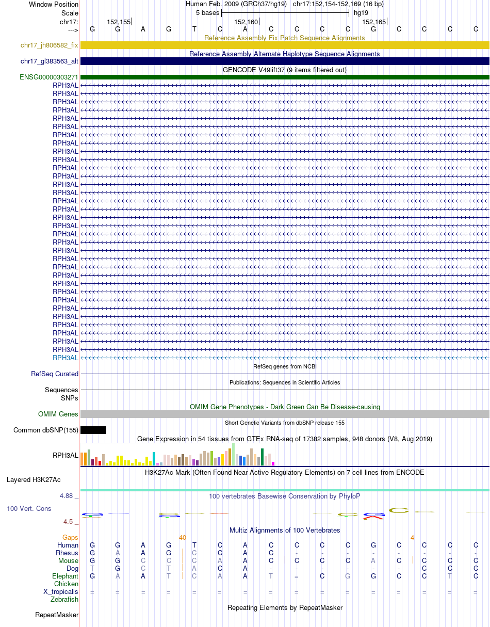Click the 4.88 PhyloP upper scale value
Screen dimensions: 490x627
click(68, 495)
